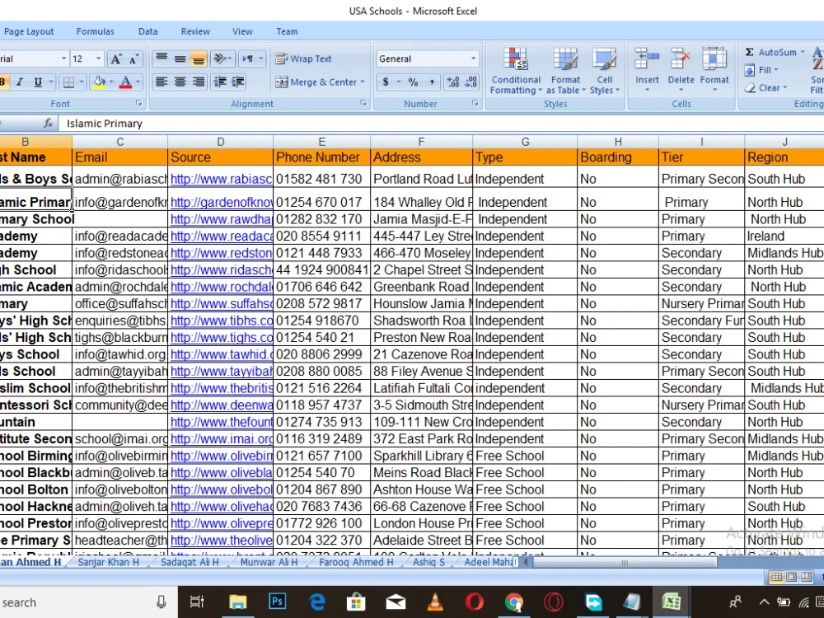
Task: Click the Comma Style icon
Action: coord(433,82)
